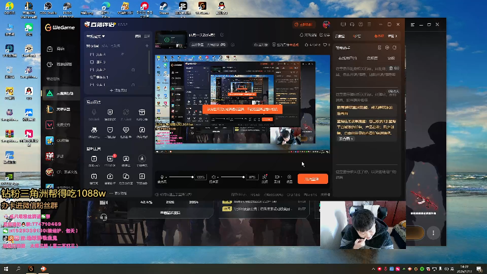The height and width of the screenshot is (274, 487).
Task: Click the bell start-stream reminder button
Action: click(308, 35)
